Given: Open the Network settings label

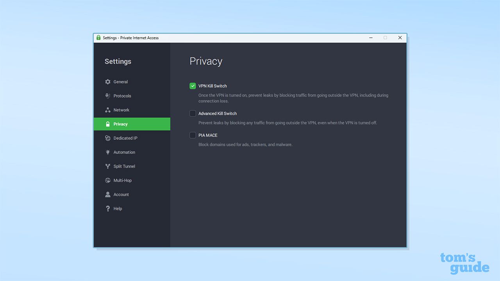Looking at the screenshot, I should pyautogui.click(x=121, y=110).
